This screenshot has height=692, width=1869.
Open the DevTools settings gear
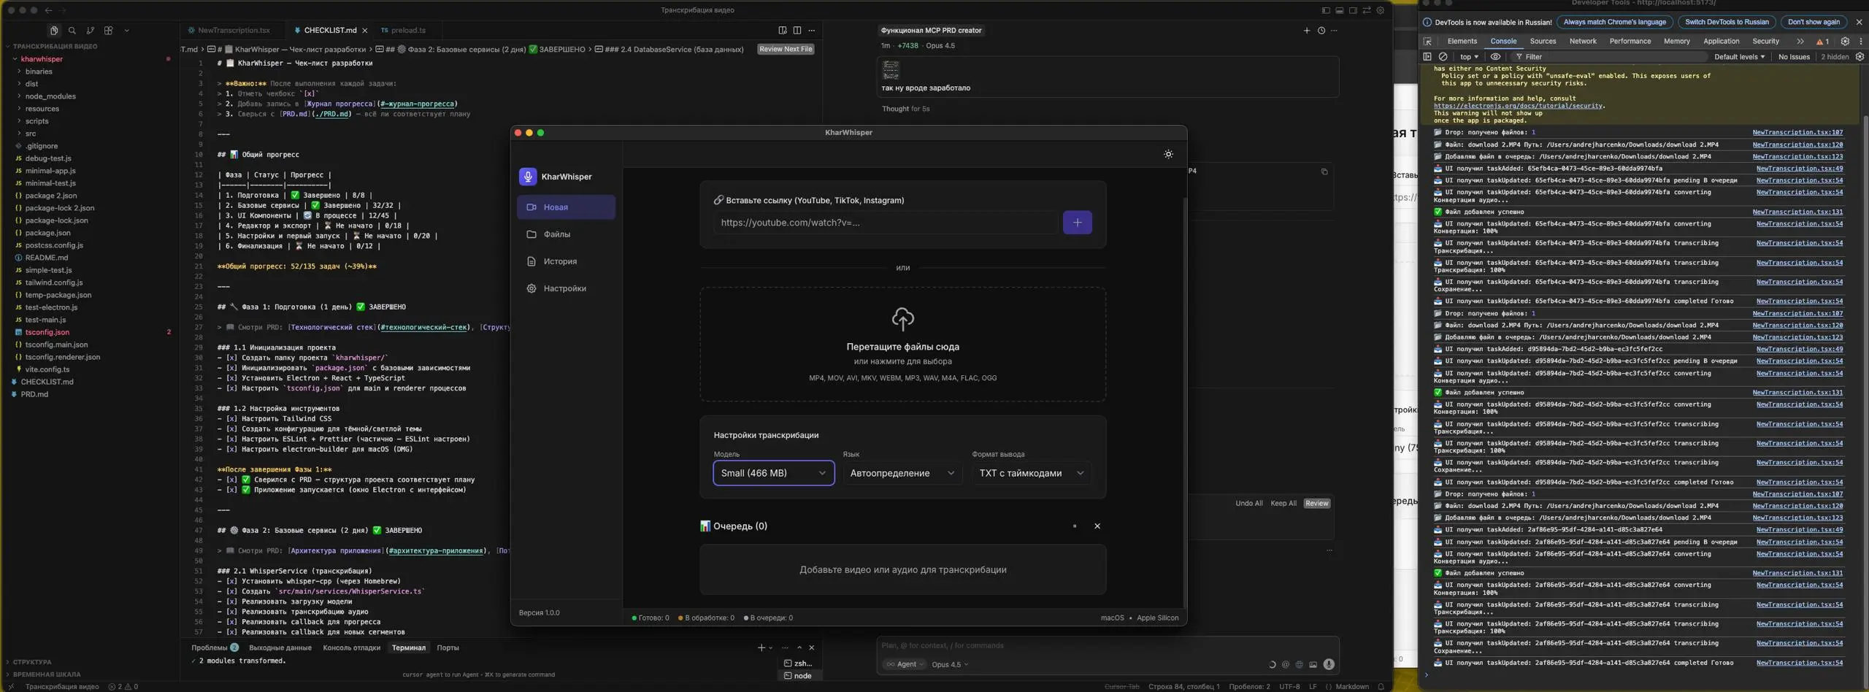(1845, 42)
